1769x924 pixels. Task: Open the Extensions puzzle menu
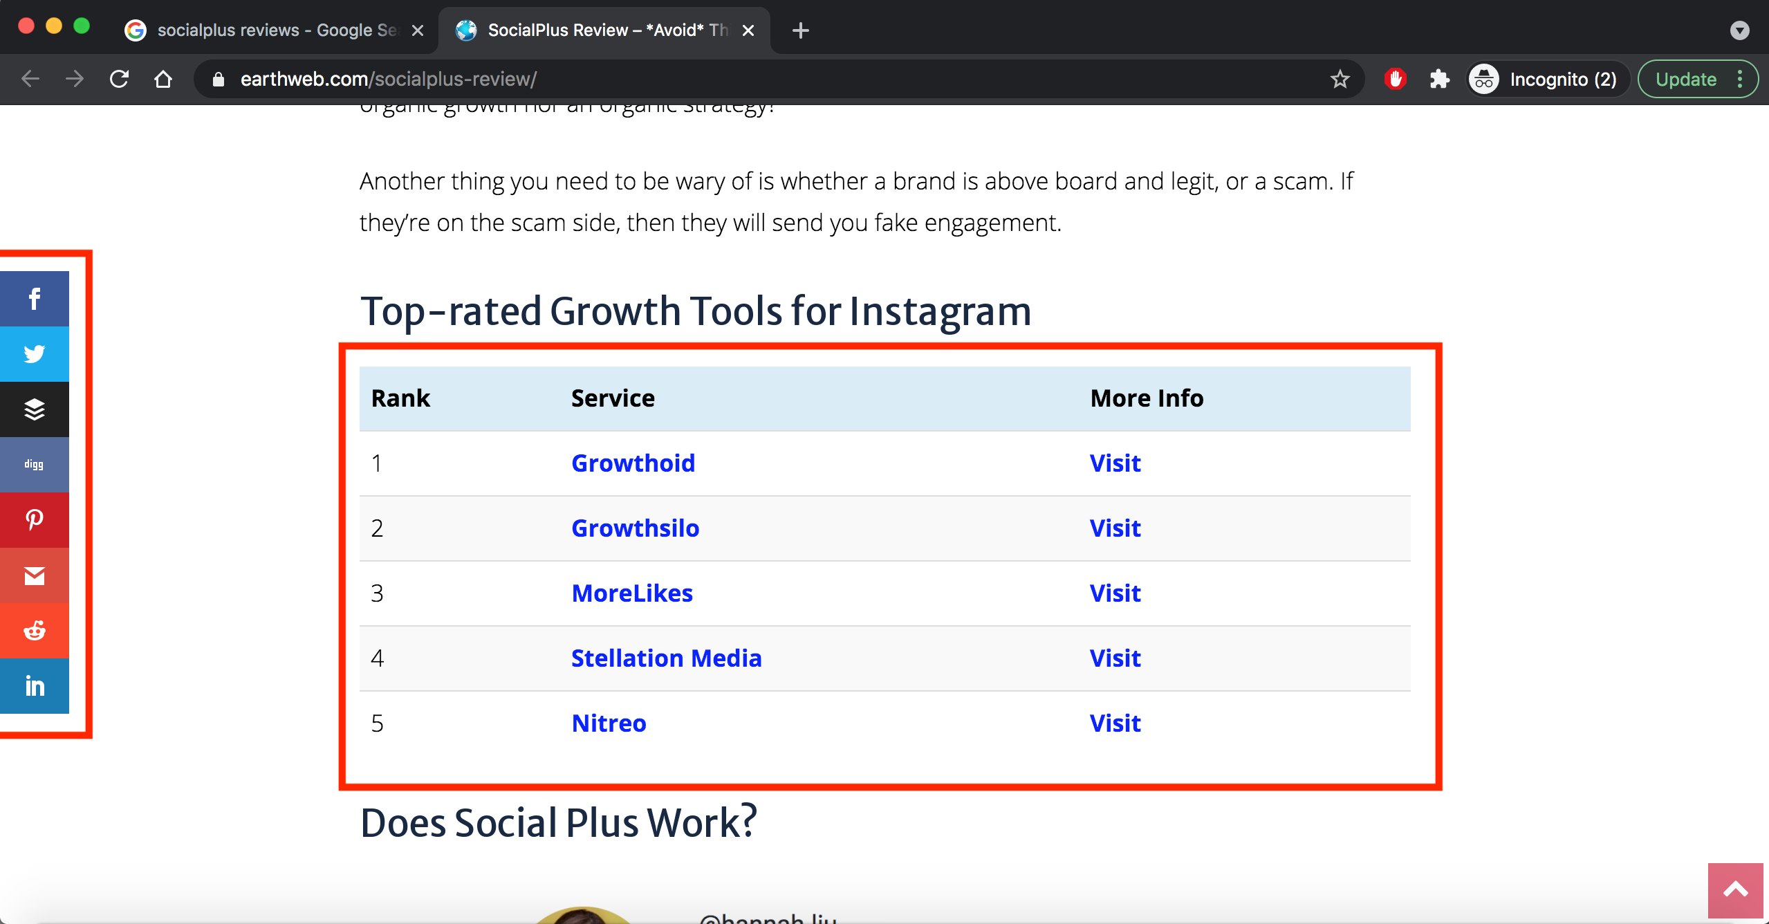[x=1440, y=80]
